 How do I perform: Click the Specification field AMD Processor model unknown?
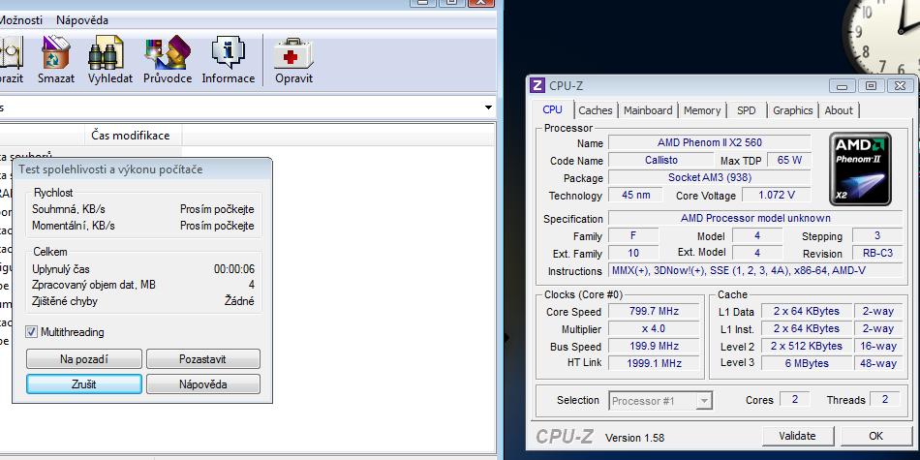coord(755,218)
